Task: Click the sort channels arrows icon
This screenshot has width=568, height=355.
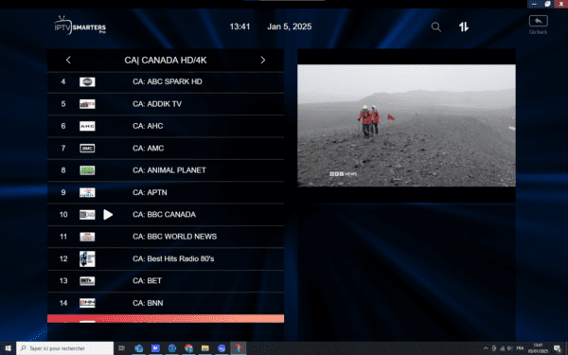Action: (464, 27)
